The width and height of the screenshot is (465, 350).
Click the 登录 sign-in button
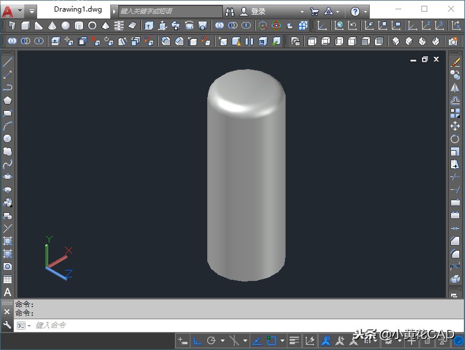click(258, 12)
